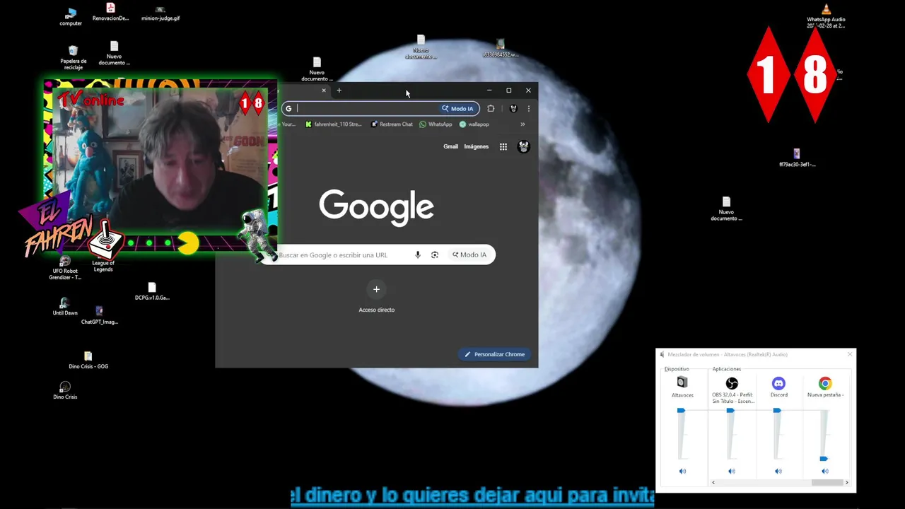905x509 pixels.
Task: Click the Personalizar Chrome button
Action: pos(495,354)
